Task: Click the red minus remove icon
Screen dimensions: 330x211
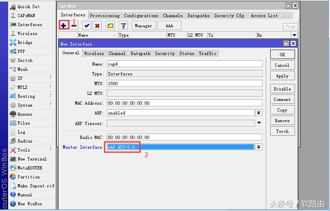Action: point(74,26)
